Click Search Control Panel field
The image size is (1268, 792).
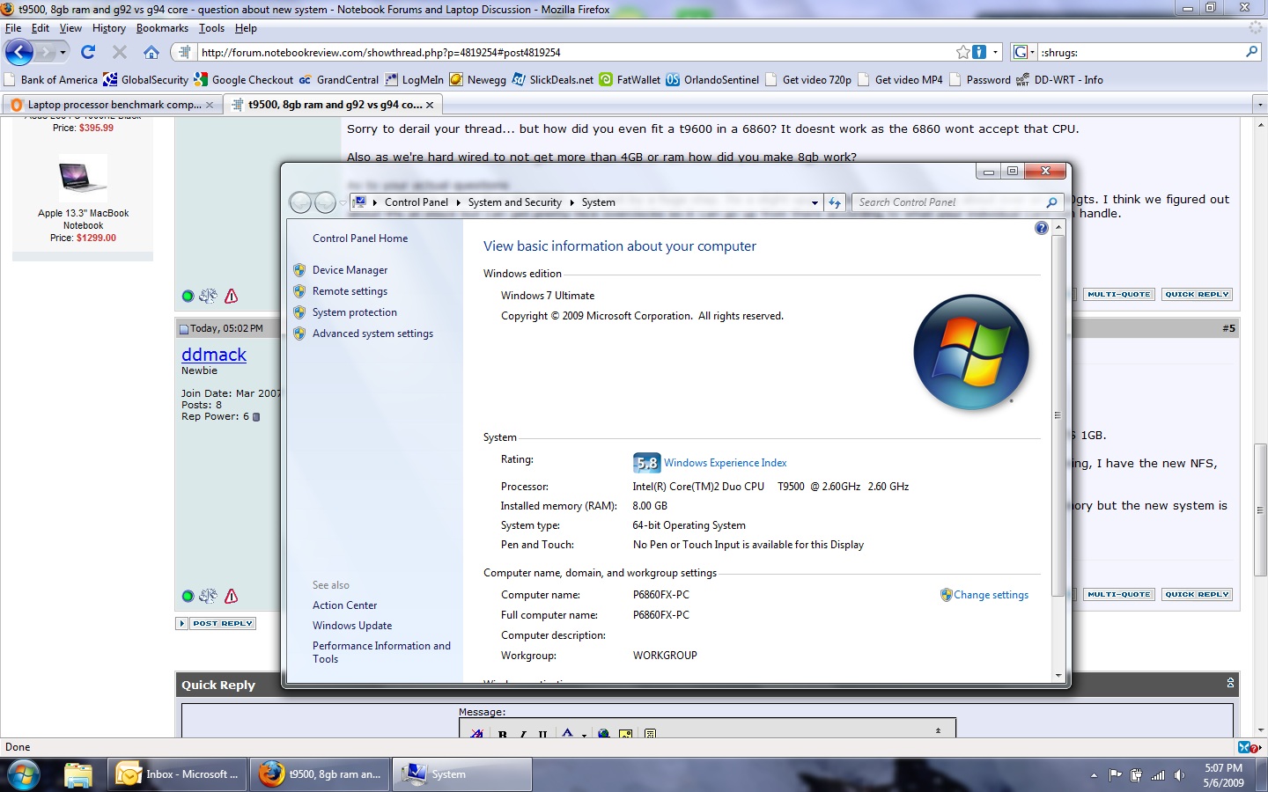pyautogui.click(x=950, y=202)
